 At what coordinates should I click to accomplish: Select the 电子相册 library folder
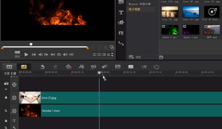tap(134, 9)
